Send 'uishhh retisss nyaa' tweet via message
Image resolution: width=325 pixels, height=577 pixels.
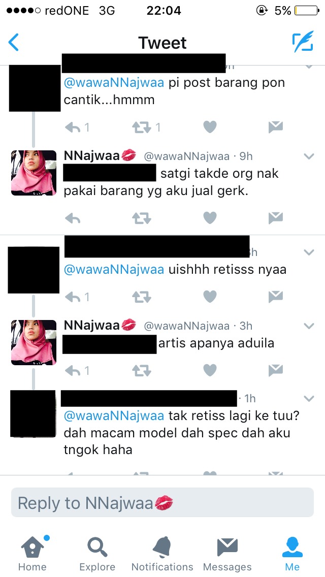[x=275, y=296]
